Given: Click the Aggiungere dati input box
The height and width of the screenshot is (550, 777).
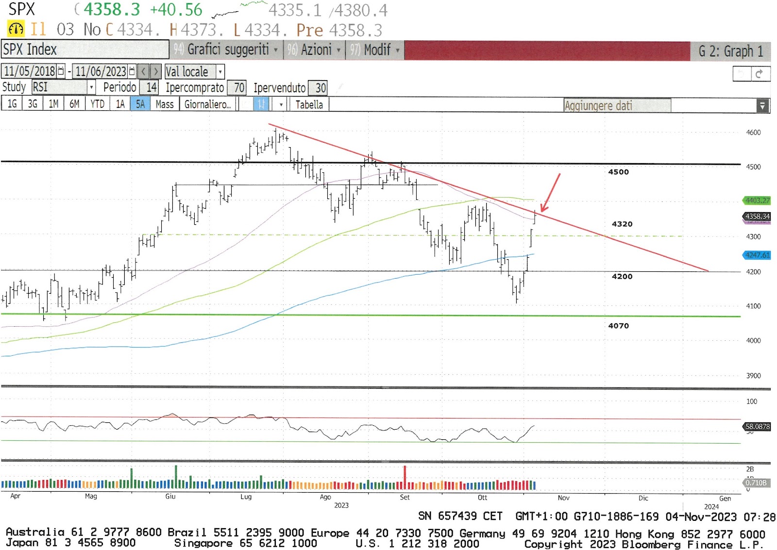Looking at the screenshot, I should [x=617, y=105].
